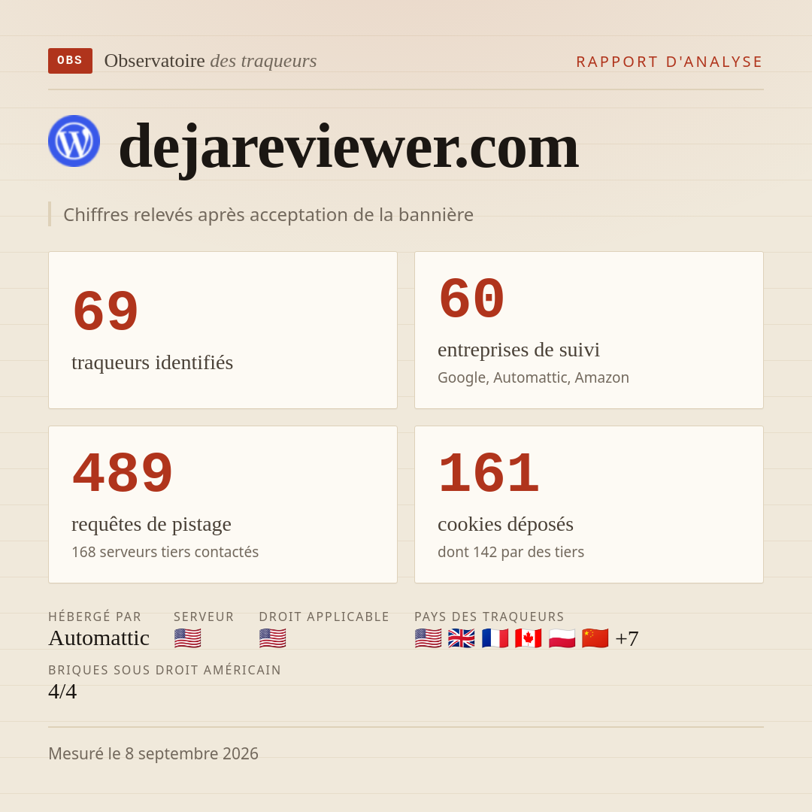Viewport: 812px width, 812px height.
Task: Click the 'requêtes de pistage' label
Action: 151,524
